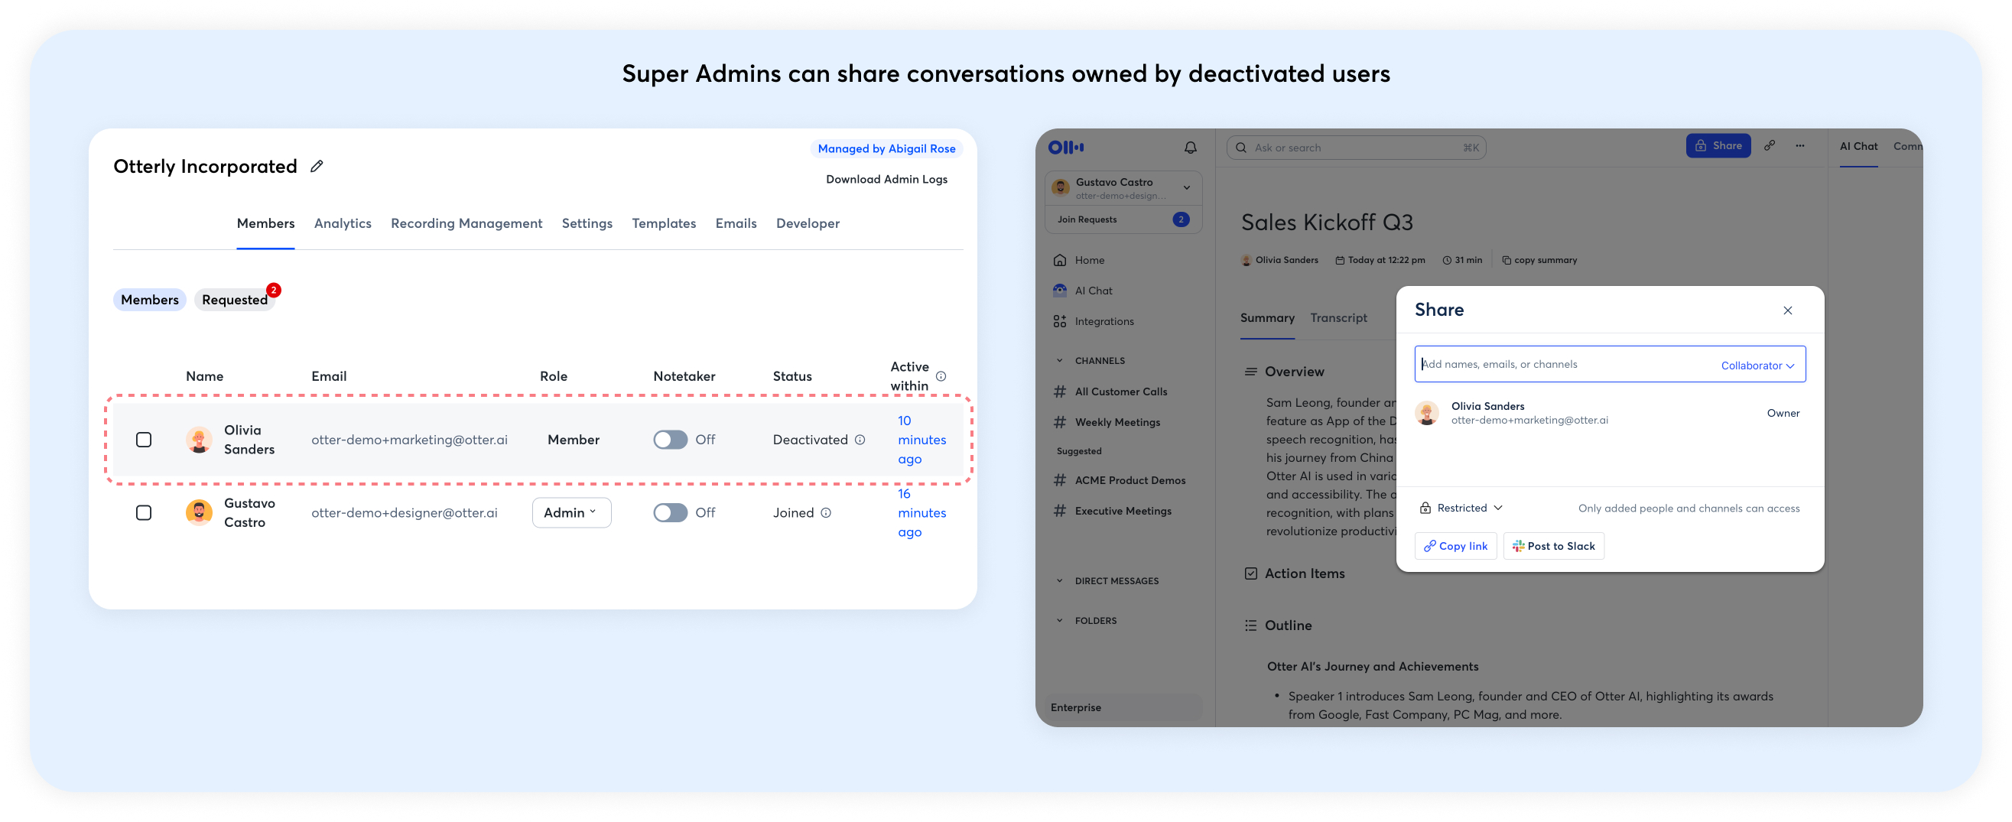Click the info icon beside Active within
Viewport: 2012px width, 822px height.
[x=941, y=376]
